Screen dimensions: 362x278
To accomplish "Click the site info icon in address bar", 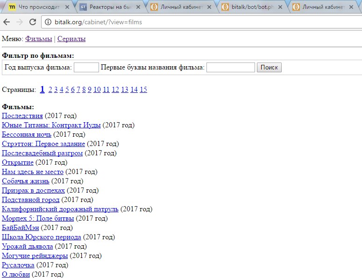I will pos(48,22).
